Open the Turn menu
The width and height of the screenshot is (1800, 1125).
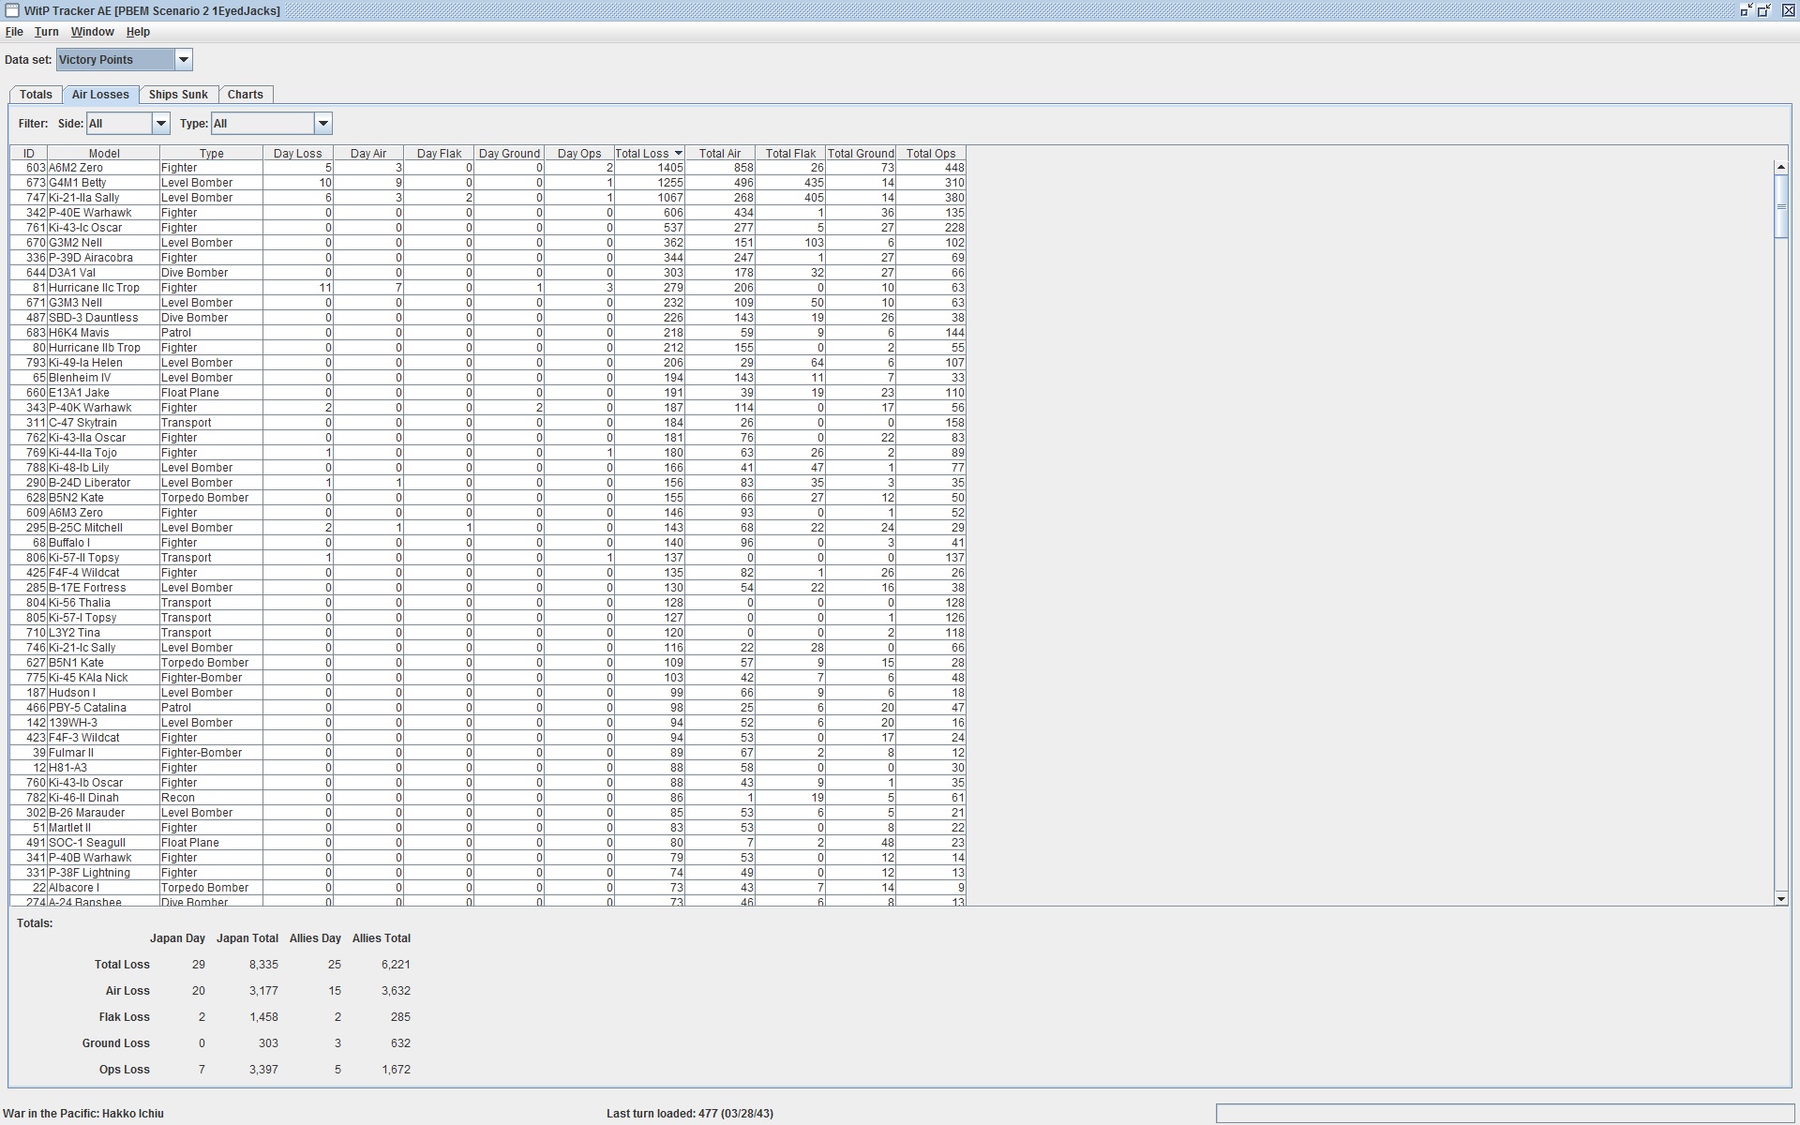point(46,32)
